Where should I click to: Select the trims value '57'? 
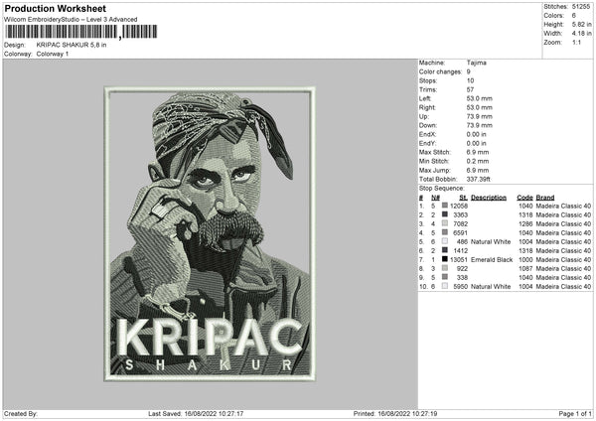(470, 89)
